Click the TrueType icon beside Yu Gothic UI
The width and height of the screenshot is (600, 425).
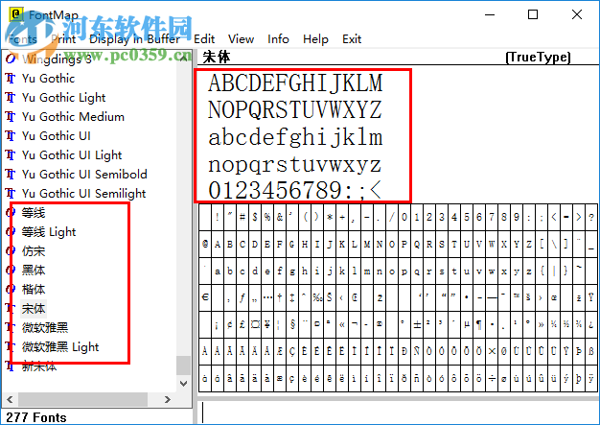coord(11,136)
